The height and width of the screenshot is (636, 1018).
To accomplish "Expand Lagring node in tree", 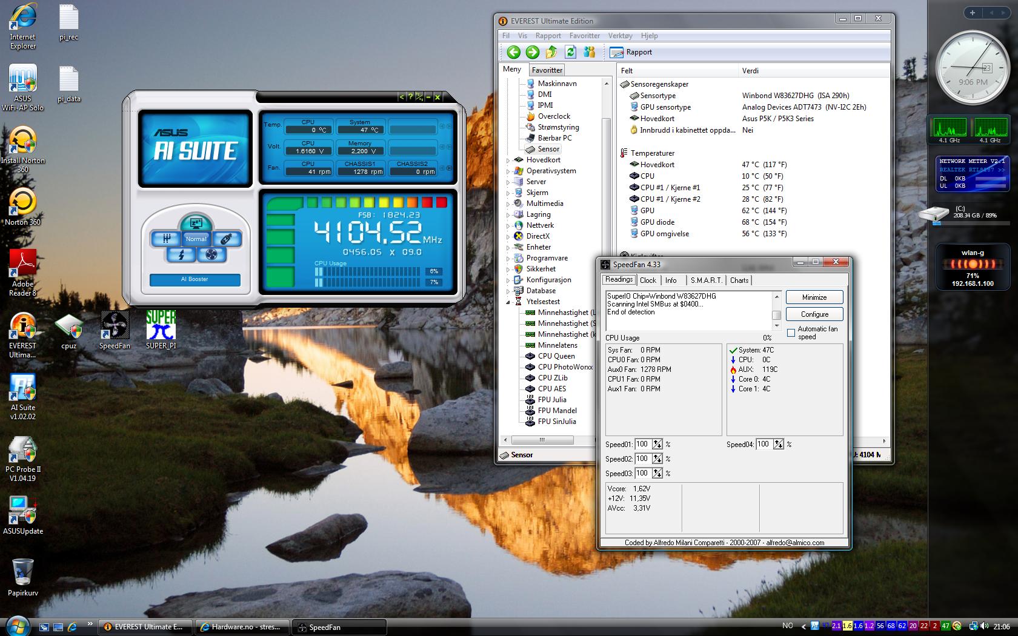I will click(508, 214).
